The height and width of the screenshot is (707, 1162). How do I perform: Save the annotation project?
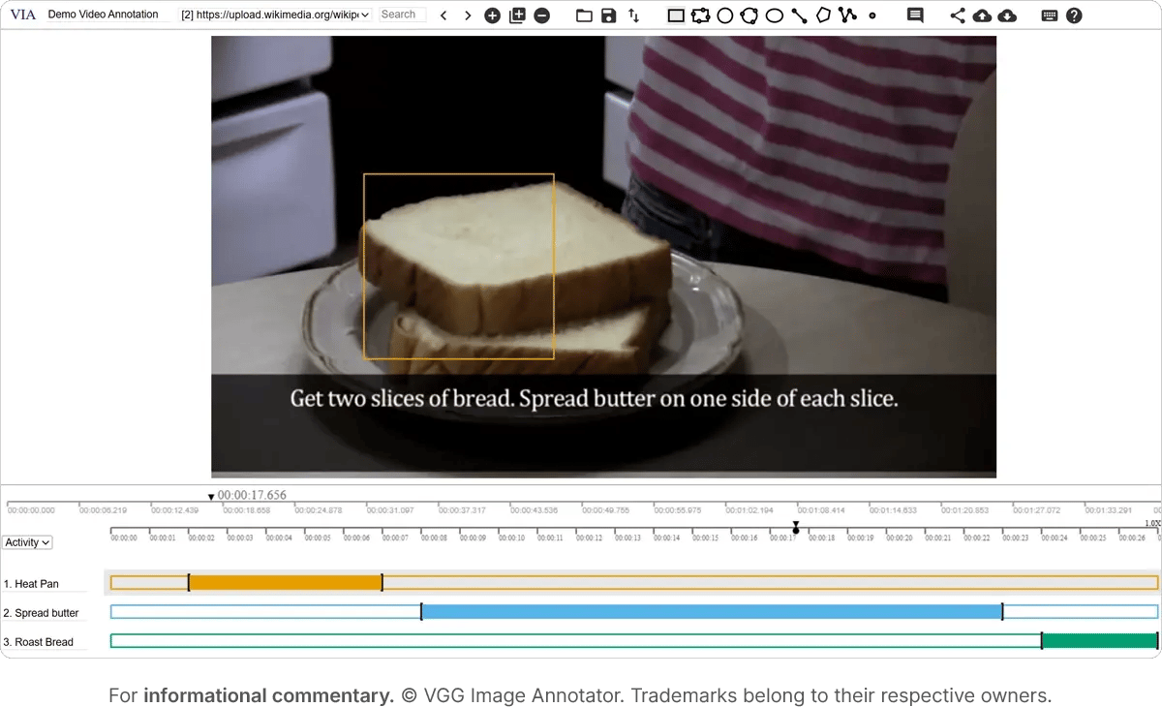pos(607,15)
